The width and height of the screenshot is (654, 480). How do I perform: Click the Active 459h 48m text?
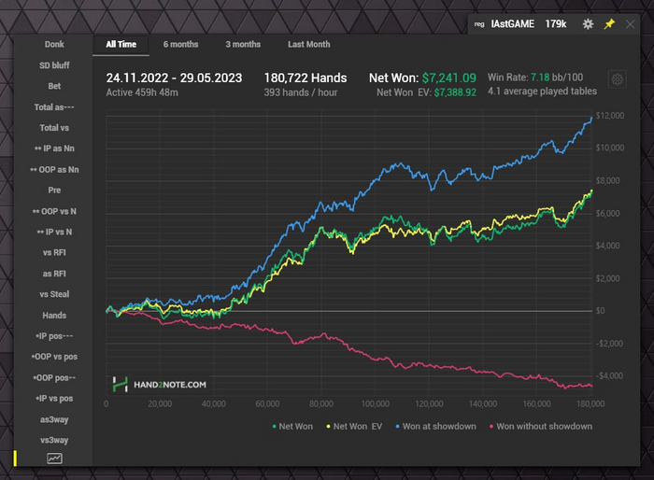(142, 92)
